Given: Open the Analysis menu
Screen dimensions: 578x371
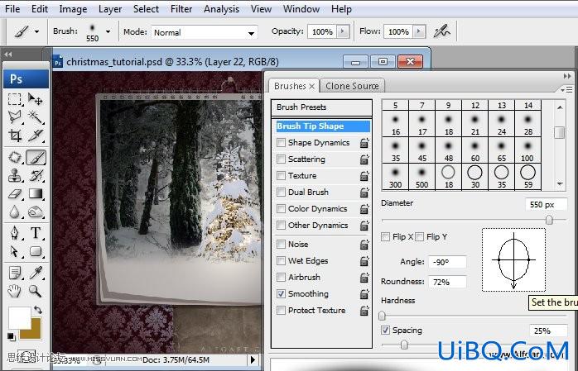Looking at the screenshot, I should coord(221,9).
